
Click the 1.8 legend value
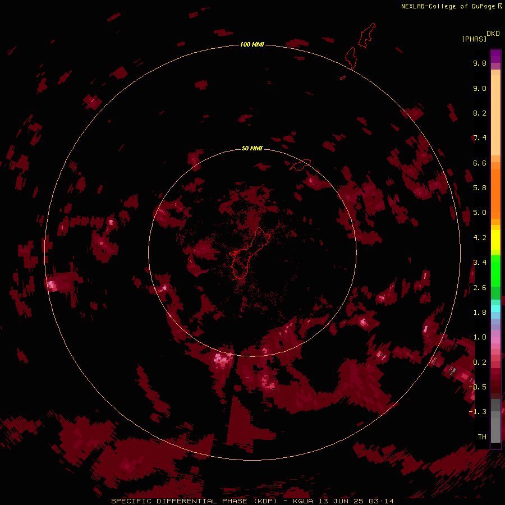point(480,313)
